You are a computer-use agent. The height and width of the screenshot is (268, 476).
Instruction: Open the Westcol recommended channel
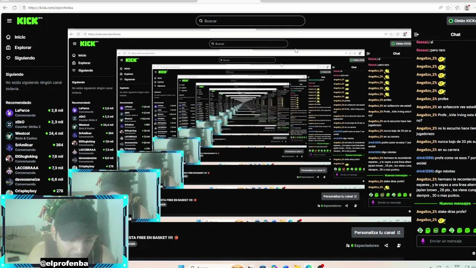tap(34, 136)
